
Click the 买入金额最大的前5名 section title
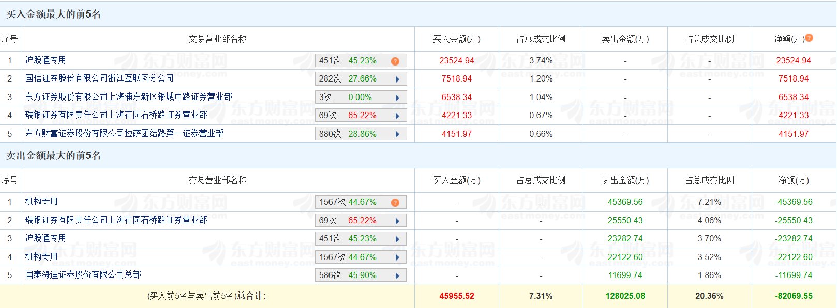tap(53, 14)
